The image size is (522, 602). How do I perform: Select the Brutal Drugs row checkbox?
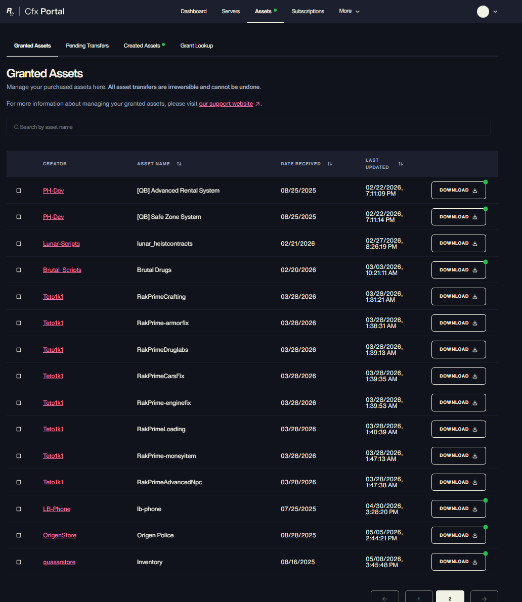[18, 270]
